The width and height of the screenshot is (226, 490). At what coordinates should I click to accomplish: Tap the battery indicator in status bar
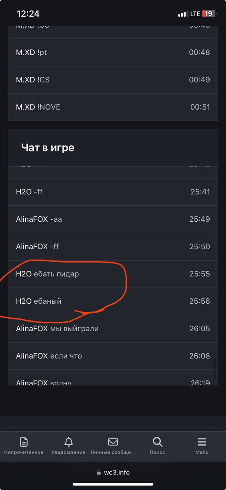pyautogui.click(x=209, y=14)
